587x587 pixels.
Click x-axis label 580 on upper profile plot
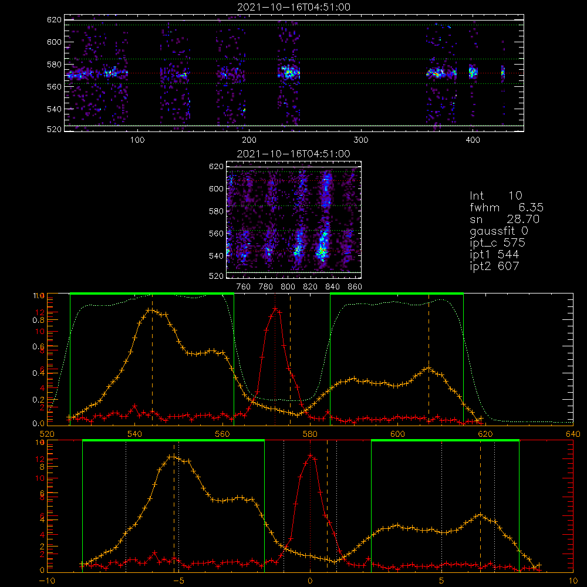(x=310, y=434)
